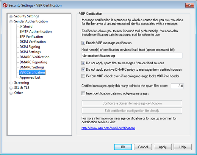Check Insert certification data into outgoing messages
197x155 pixels.
[x=83, y=93]
